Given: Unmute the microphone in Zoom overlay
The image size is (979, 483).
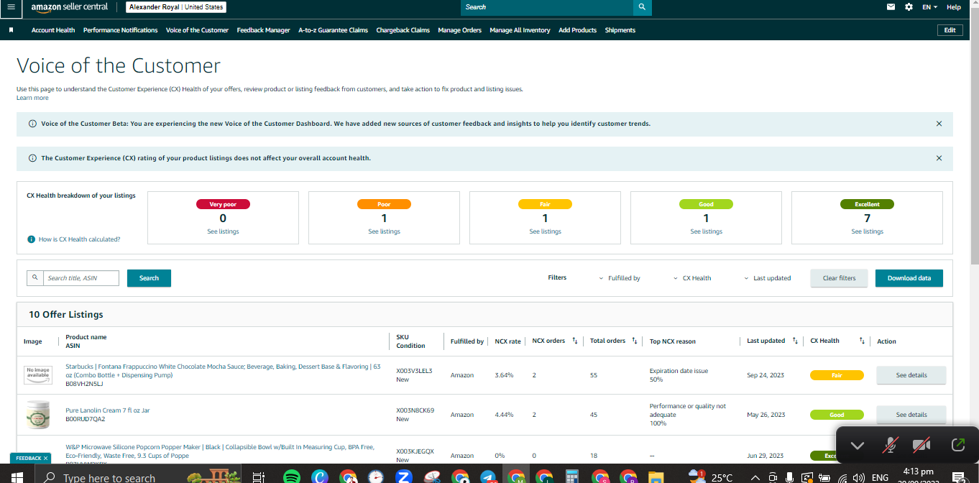Looking at the screenshot, I should (890, 446).
